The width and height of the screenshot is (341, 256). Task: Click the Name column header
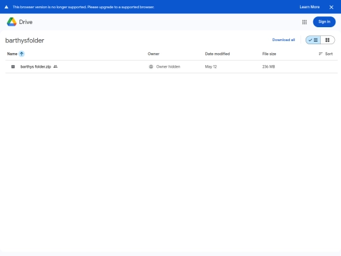(x=12, y=54)
